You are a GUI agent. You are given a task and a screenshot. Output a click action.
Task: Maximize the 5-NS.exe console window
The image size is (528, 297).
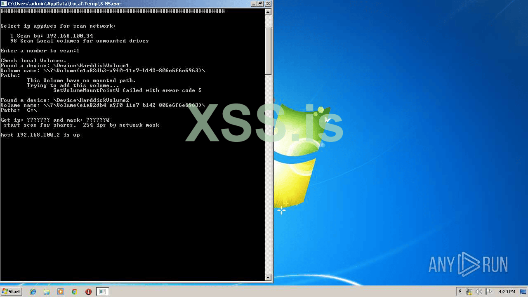260,3
